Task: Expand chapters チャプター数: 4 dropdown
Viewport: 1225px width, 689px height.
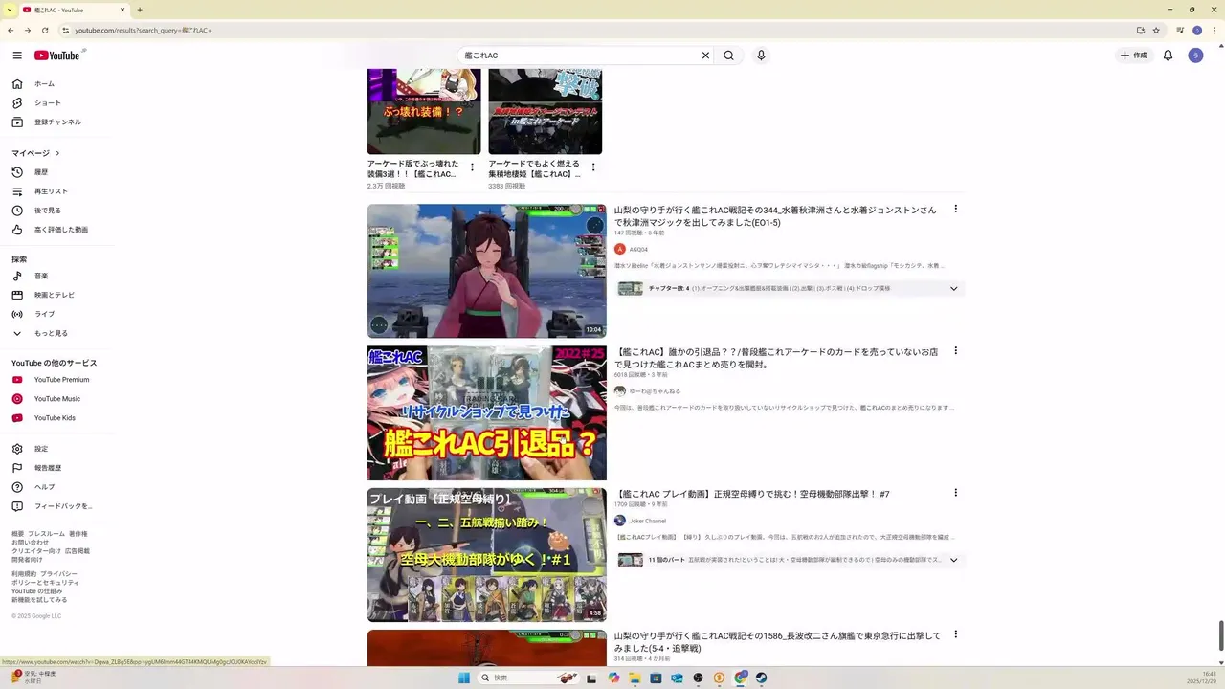Action: [x=953, y=289]
